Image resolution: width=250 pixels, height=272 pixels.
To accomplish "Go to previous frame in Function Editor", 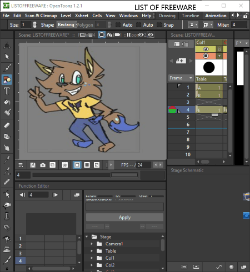I will (x=22, y=195).
